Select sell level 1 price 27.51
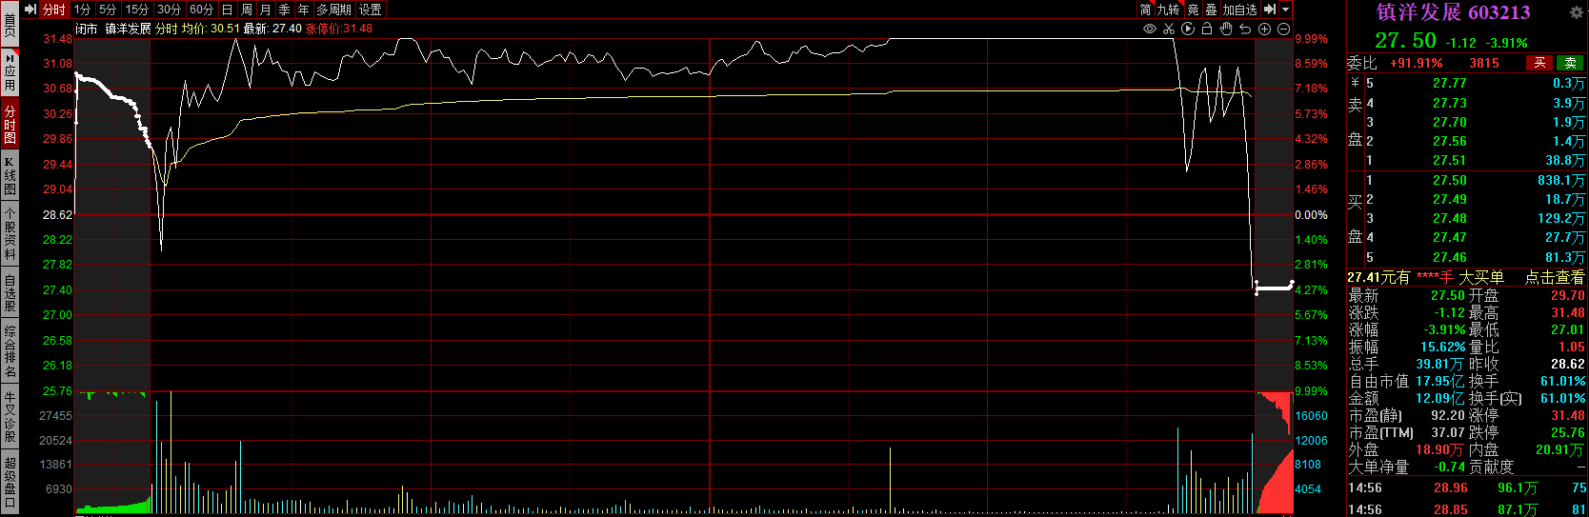This screenshot has width=1589, height=517. click(x=1450, y=160)
